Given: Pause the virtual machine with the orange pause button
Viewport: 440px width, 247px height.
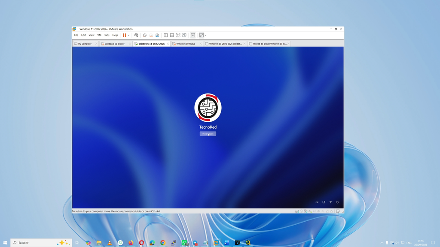Looking at the screenshot, I should click(x=124, y=35).
